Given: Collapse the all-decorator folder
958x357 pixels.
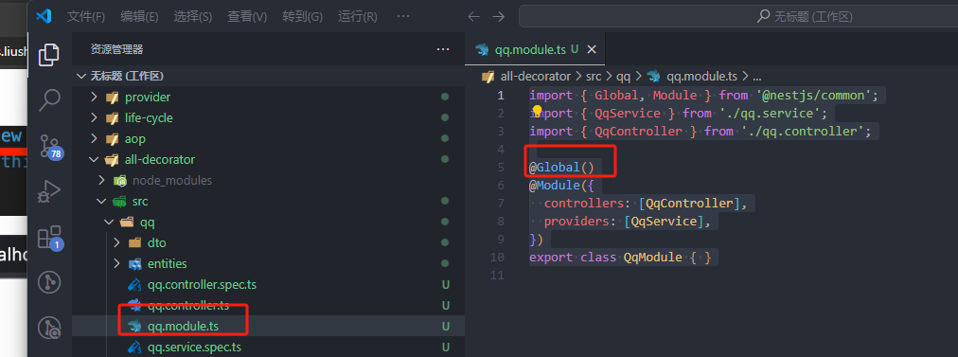Looking at the screenshot, I should tap(268, 159).
